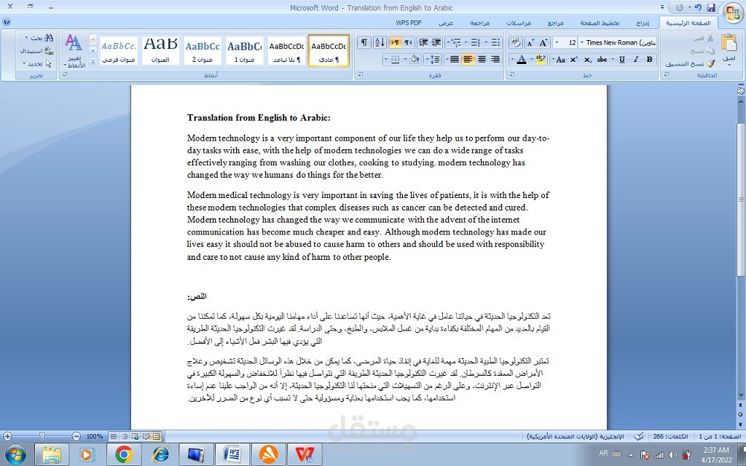This screenshot has width=746, height=466.
Task: Open the Times New Roman font name dropdown
Action: coord(582,43)
